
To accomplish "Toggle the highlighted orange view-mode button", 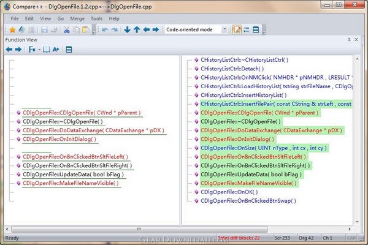I will 236,29.
